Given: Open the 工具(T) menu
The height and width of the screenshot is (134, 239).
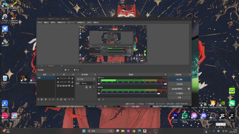Looking at the screenshot, I should click(x=89, y=22).
